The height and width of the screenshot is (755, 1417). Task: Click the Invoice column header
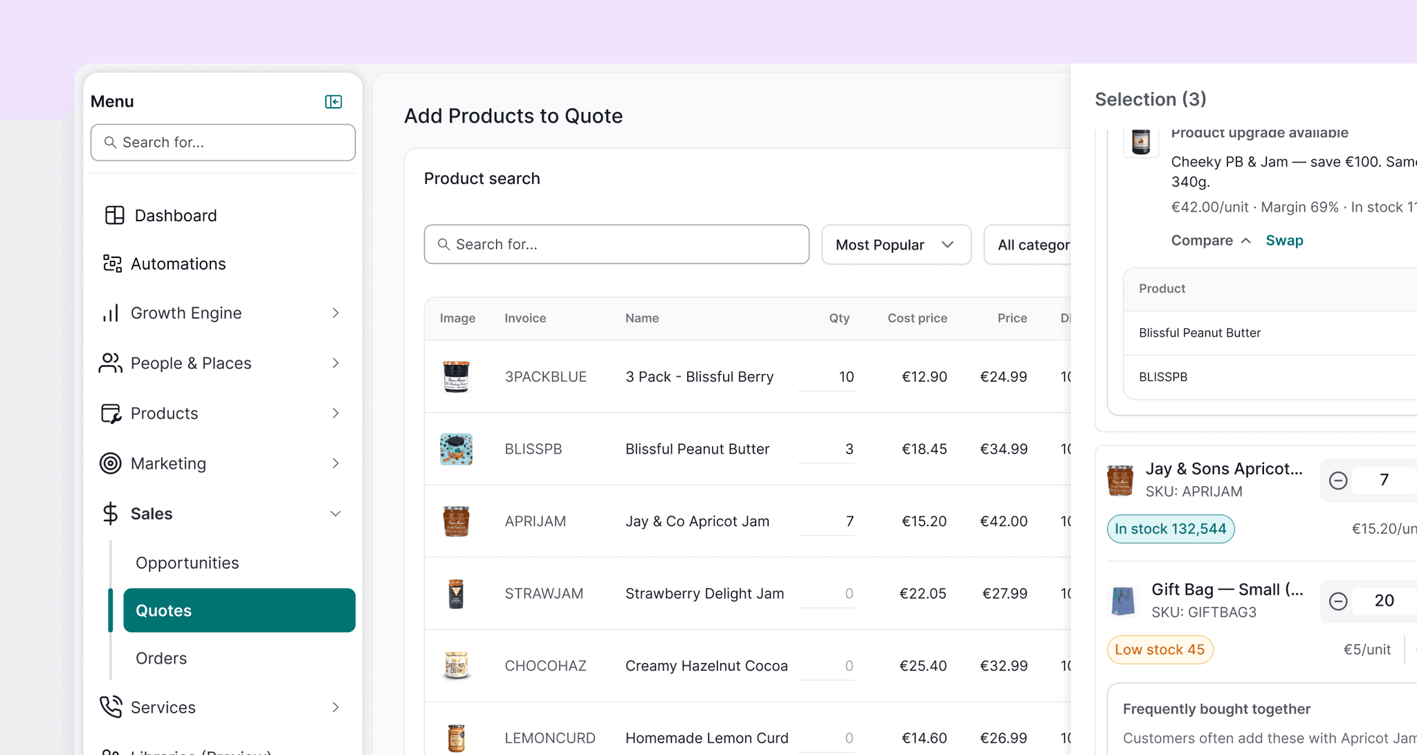[x=525, y=318]
